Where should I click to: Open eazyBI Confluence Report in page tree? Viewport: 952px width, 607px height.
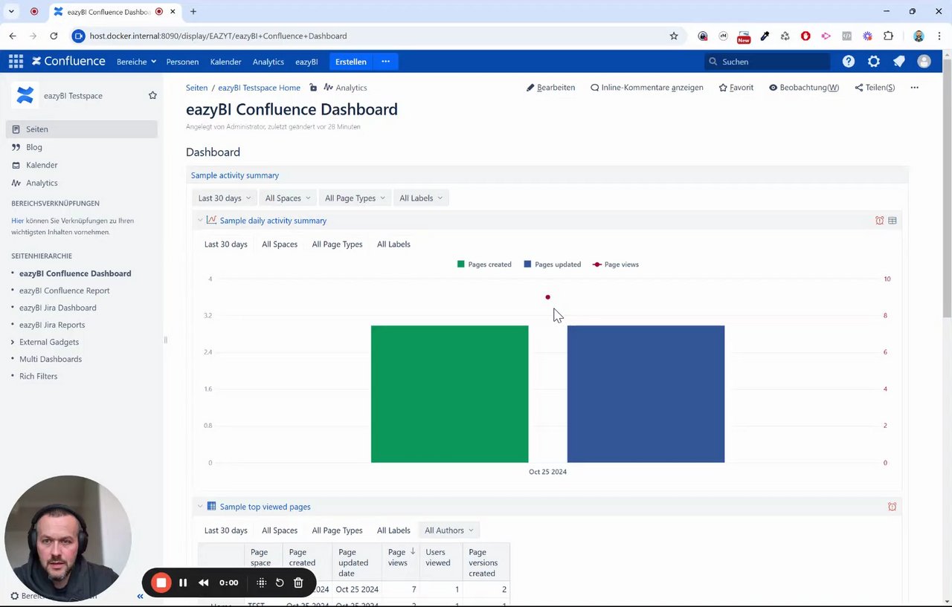point(65,290)
